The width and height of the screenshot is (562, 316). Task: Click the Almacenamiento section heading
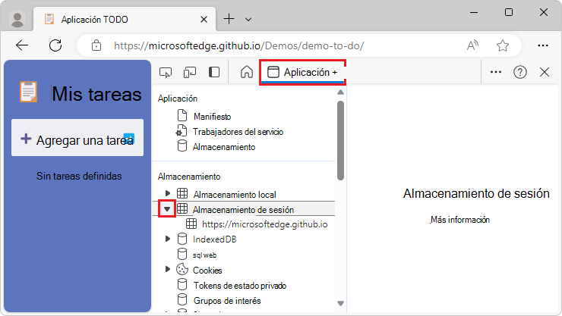click(189, 177)
